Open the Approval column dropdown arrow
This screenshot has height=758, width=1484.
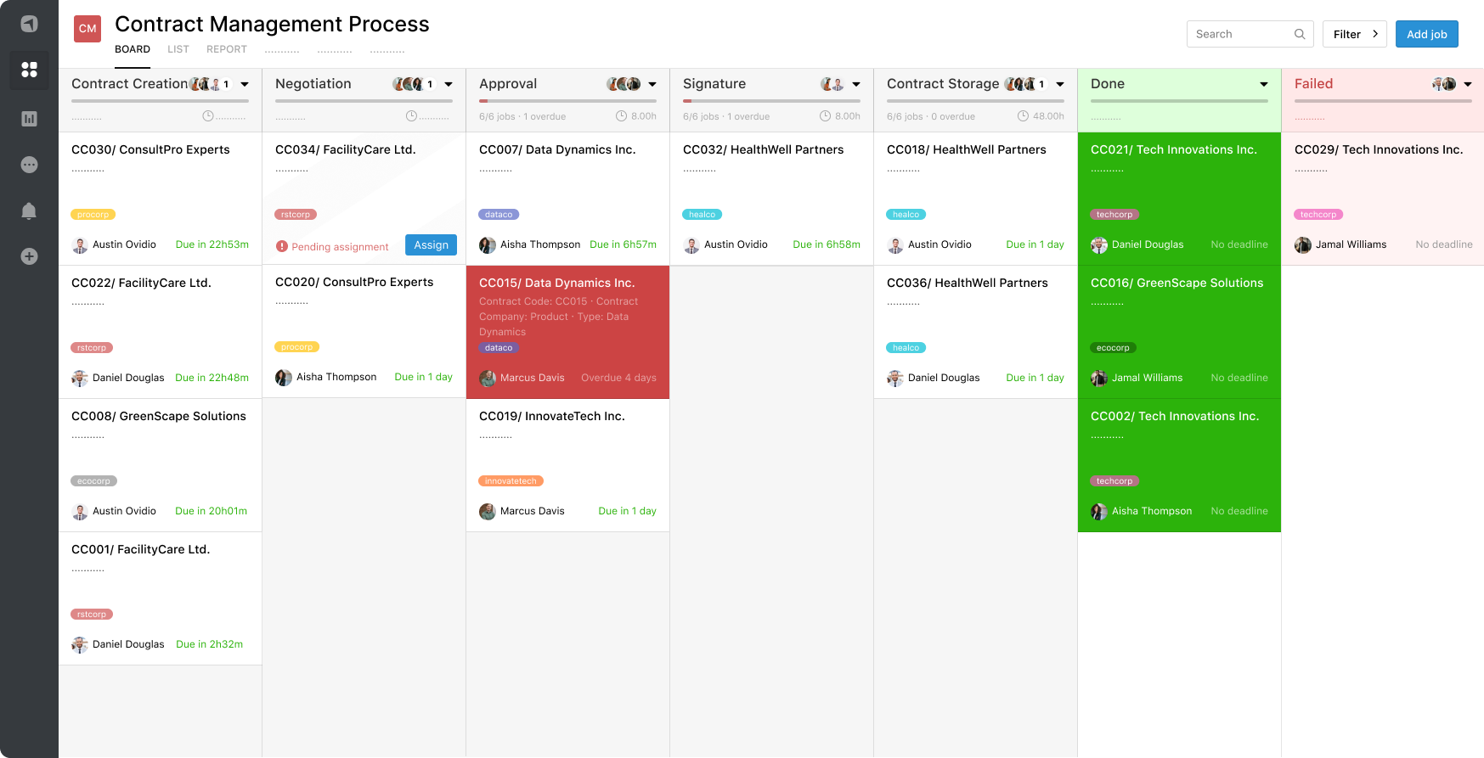(652, 84)
